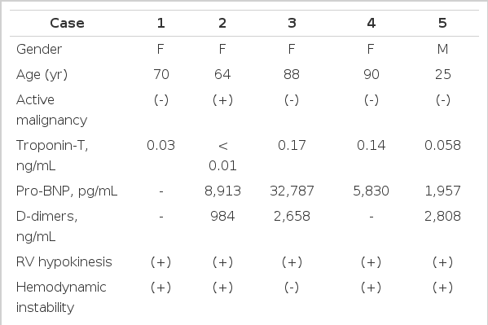Screen dimensions: 488x325
Task: Select gender M for case 5
Action: [442, 49]
